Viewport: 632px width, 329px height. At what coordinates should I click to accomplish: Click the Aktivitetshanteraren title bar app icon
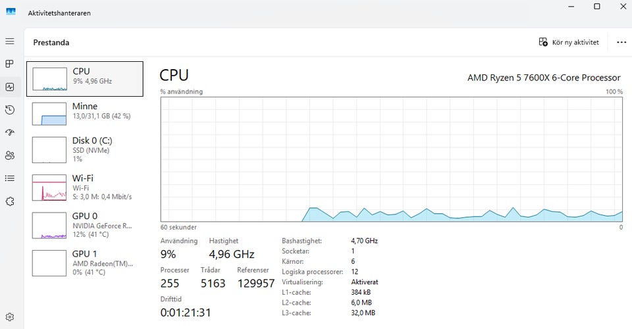pyautogui.click(x=11, y=13)
